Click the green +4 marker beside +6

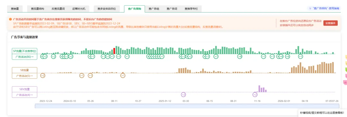[281, 57]
